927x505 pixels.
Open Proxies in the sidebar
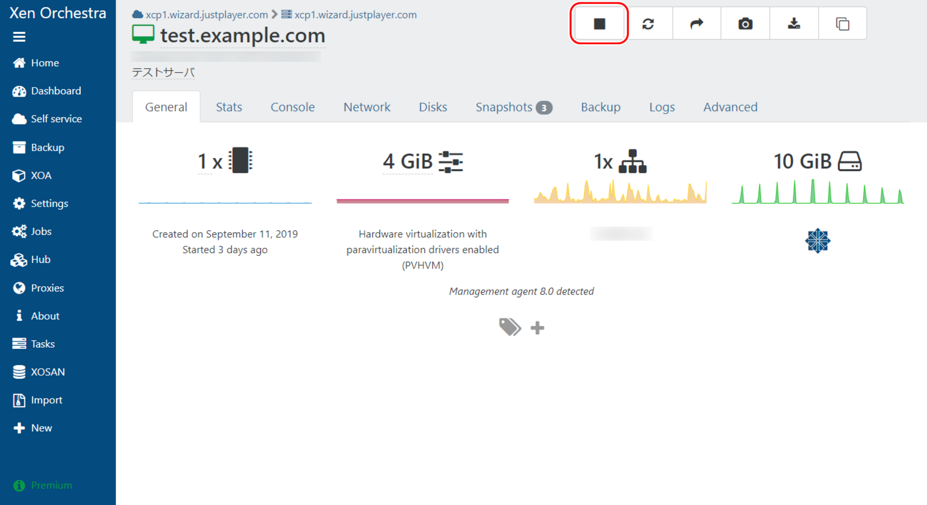pyautogui.click(x=39, y=288)
